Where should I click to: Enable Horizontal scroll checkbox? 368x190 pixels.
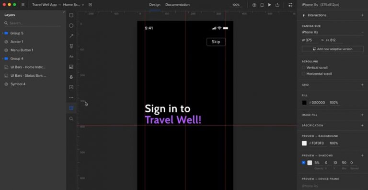click(x=303, y=73)
